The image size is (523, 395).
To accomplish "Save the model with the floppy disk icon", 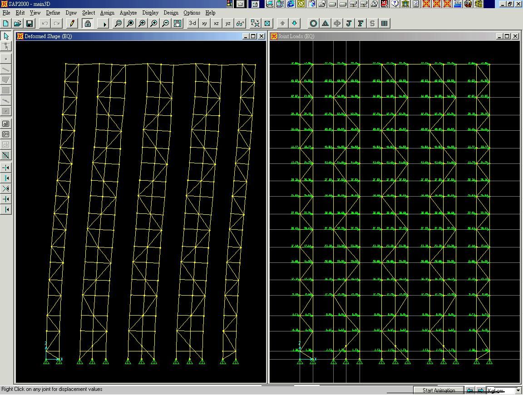I will click(30, 23).
